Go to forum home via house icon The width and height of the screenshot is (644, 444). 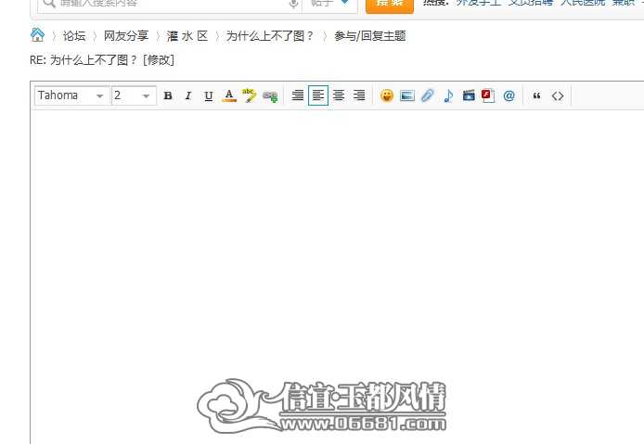[37, 35]
